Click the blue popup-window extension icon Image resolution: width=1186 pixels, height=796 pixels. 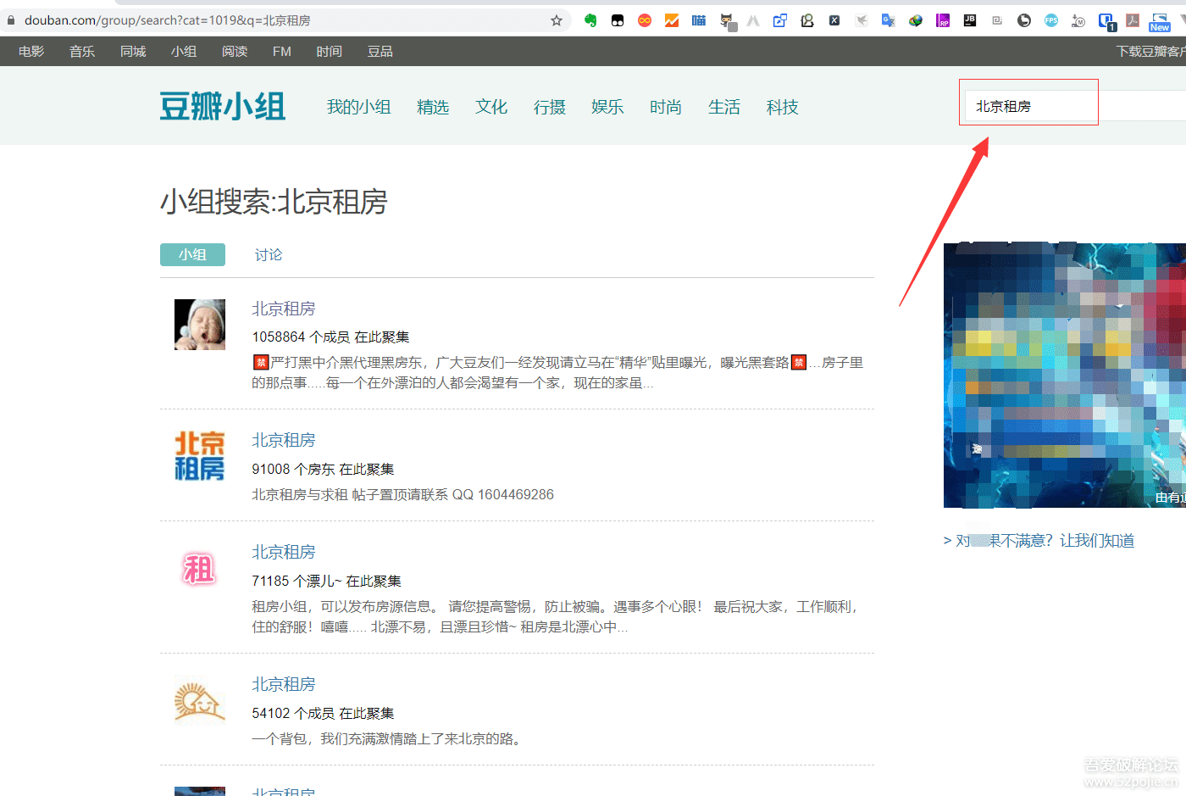coord(780,20)
